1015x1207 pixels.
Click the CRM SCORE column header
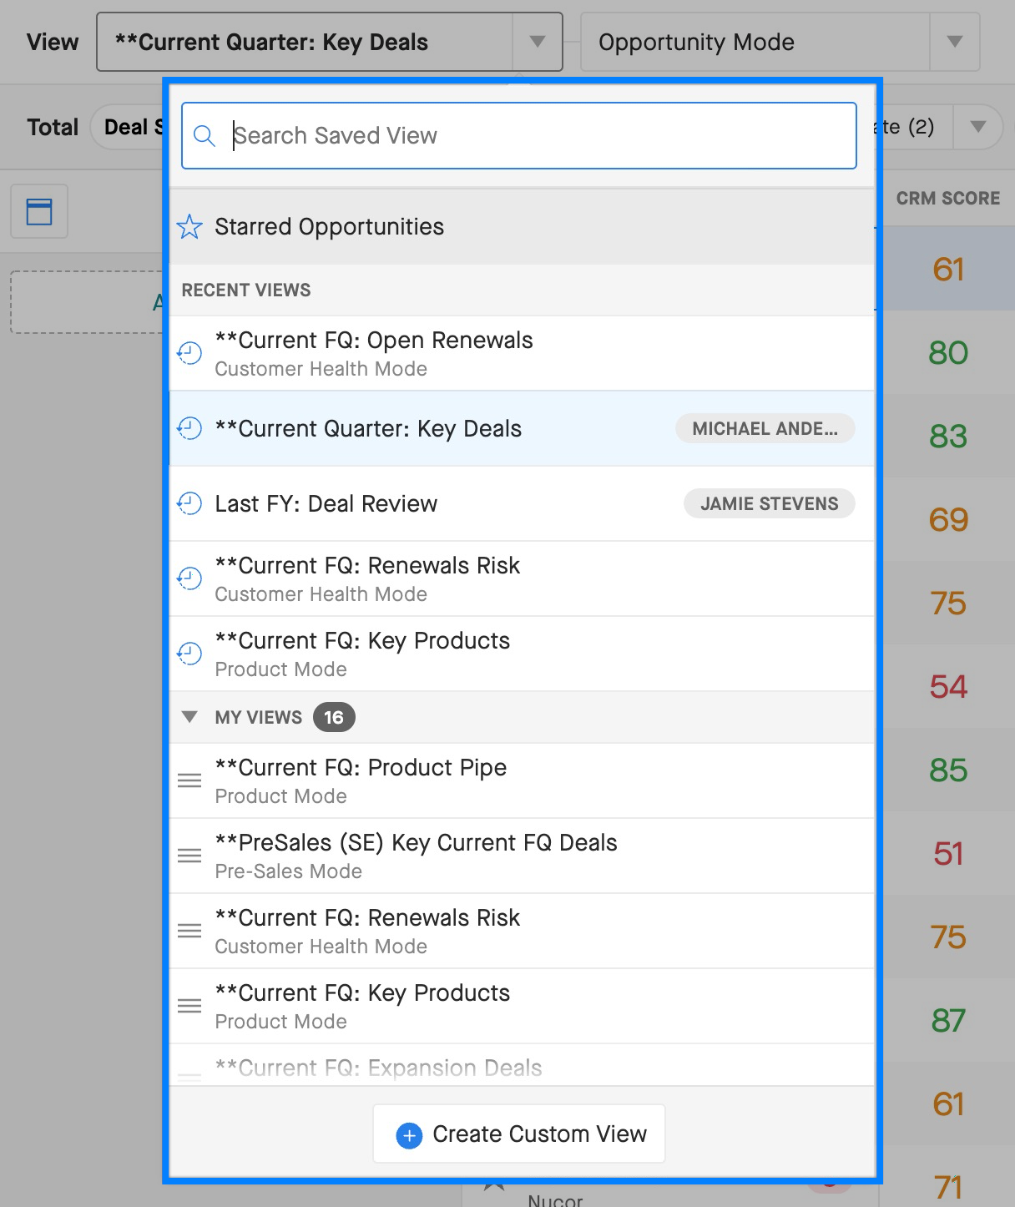(948, 198)
